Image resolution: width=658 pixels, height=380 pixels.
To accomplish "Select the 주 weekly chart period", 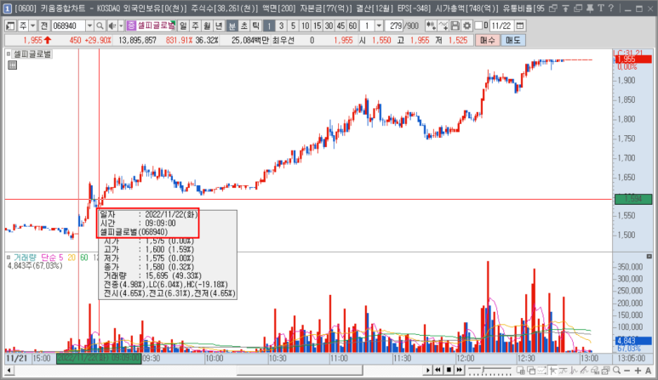I will click(195, 26).
